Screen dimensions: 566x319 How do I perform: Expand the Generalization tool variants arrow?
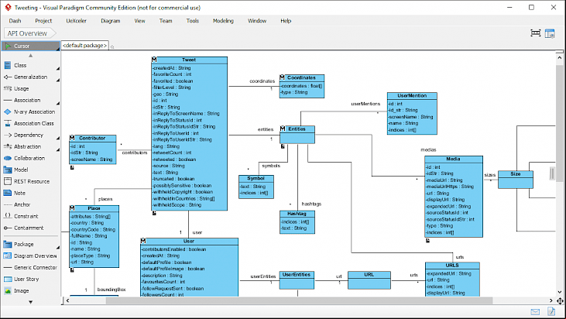(58, 80)
